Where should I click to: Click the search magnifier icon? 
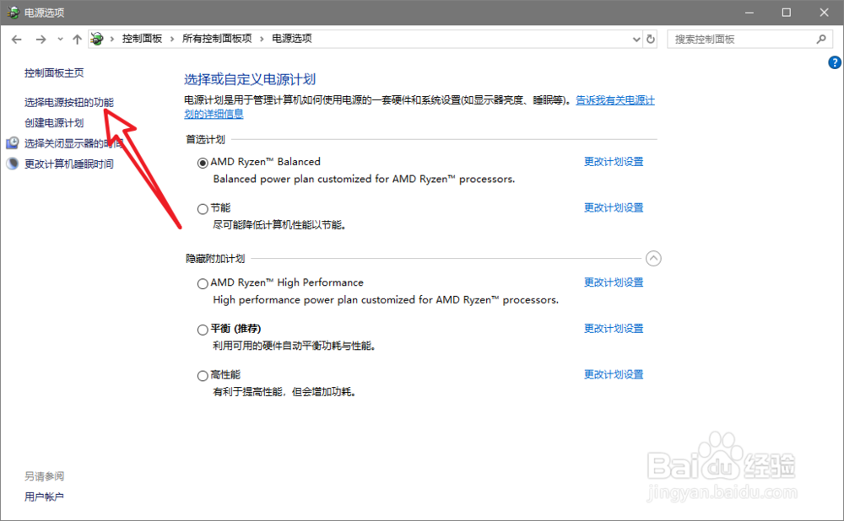821,40
